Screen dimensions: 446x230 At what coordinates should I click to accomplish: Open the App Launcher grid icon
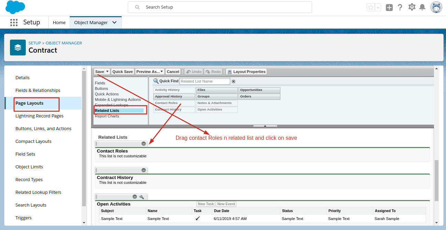click(x=14, y=22)
